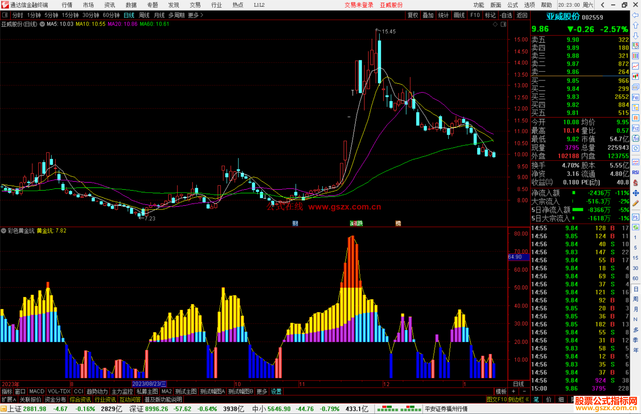Viewport: 641px width, 414px height.
Task: Select the pencil drawing tool icon
Action: click(x=635, y=204)
